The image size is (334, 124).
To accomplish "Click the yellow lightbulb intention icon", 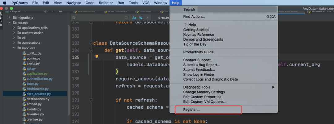I will (x=97, y=56).
